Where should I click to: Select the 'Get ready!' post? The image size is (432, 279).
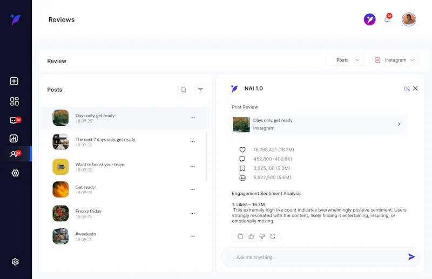click(x=125, y=189)
